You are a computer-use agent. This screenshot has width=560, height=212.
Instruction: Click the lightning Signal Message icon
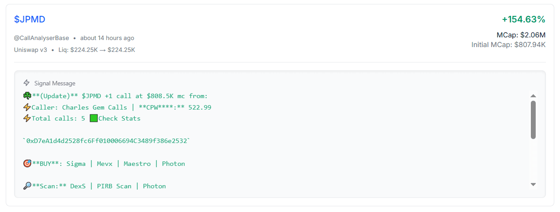[x=26, y=83]
